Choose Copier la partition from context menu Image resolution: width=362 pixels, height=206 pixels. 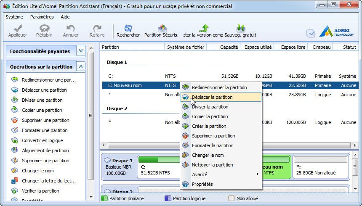pyautogui.click(x=221, y=116)
